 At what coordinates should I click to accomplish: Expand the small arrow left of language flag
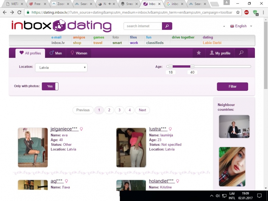tap(224, 27)
